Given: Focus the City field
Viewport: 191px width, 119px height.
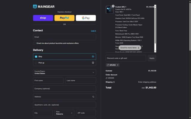Looking at the screenshot, I should click(x=43, y=113).
